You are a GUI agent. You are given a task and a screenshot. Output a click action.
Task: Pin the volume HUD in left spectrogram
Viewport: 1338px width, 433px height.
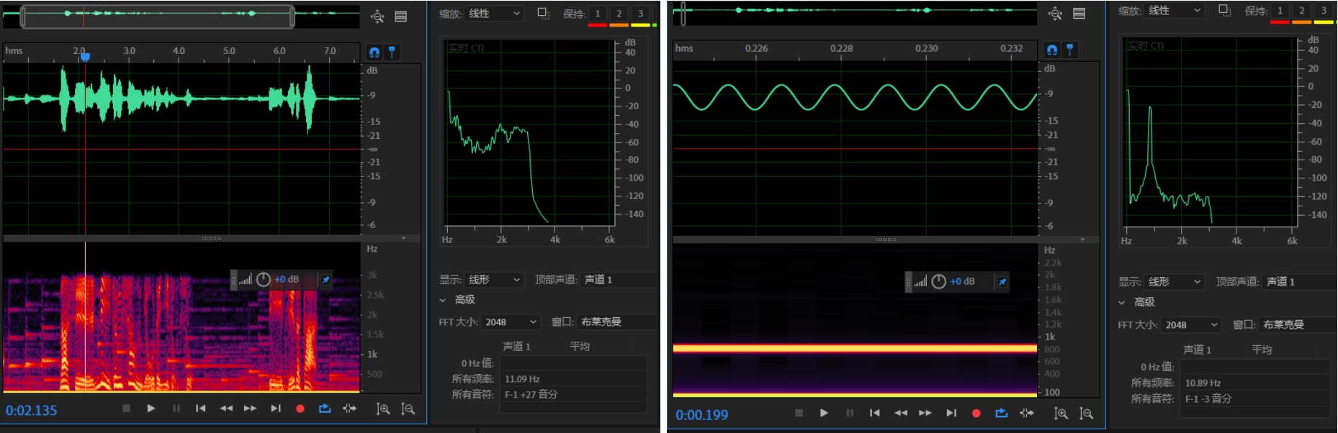click(325, 279)
